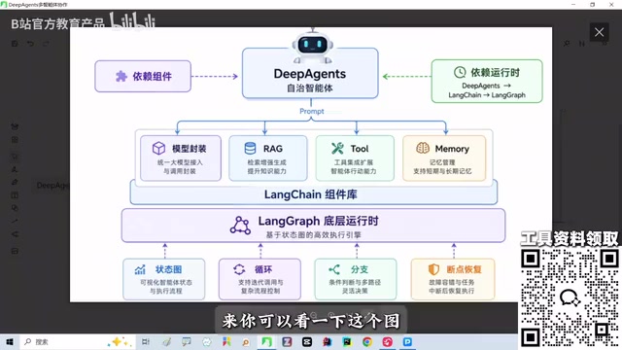Click the document icon left of undo

pyautogui.click(x=15, y=43)
